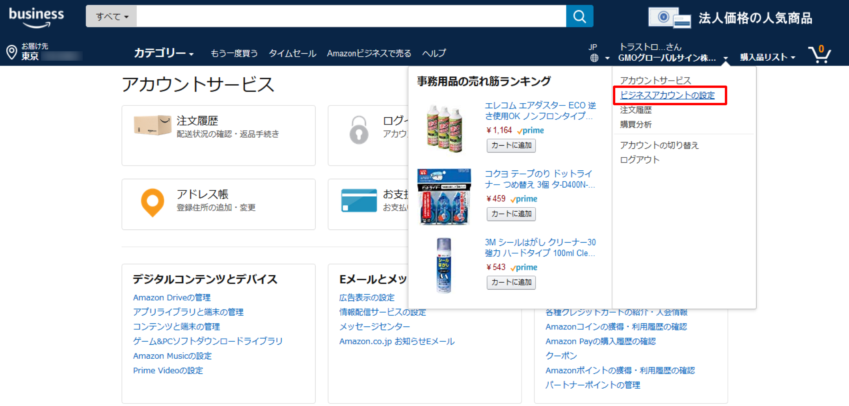Open クーポン link

point(561,356)
